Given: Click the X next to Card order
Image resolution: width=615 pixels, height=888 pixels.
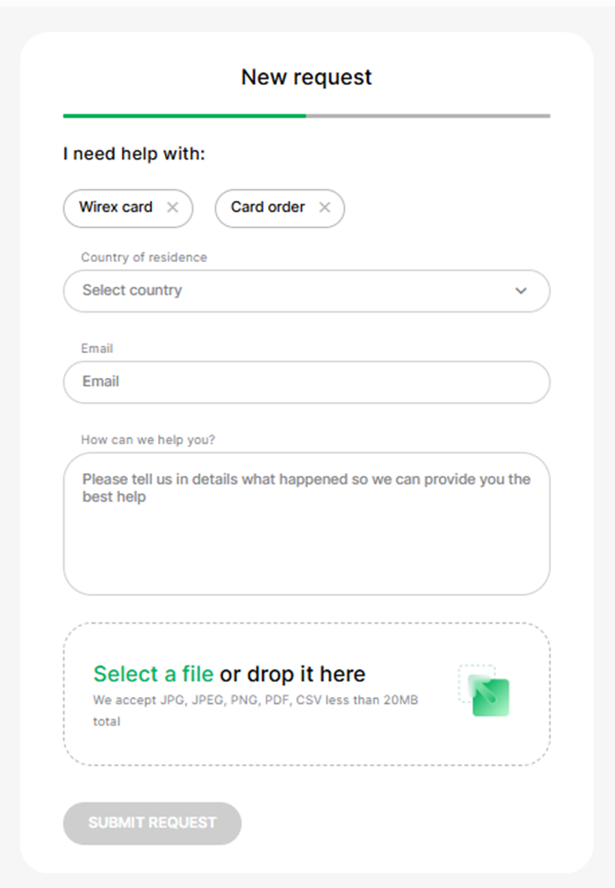Looking at the screenshot, I should (x=325, y=207).
